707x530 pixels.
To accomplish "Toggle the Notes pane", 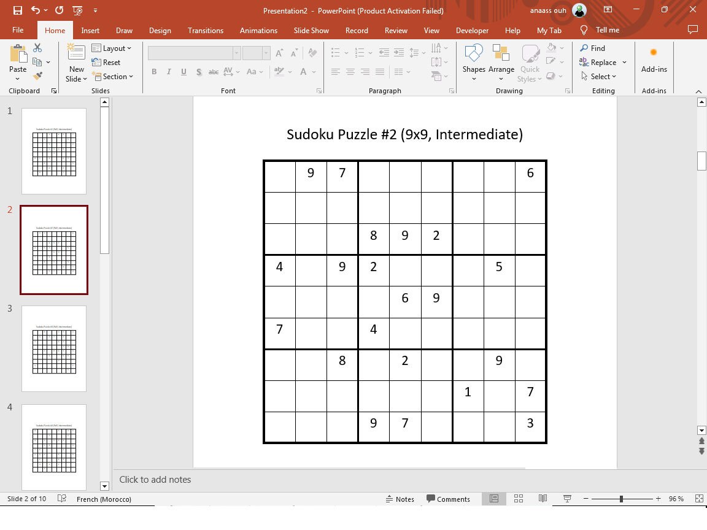I will [401, 499].
